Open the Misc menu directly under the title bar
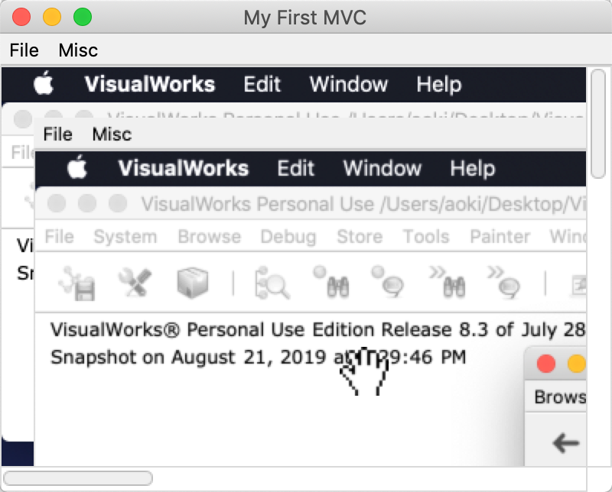This screenshot has height=492, width=612. [78, 50]
